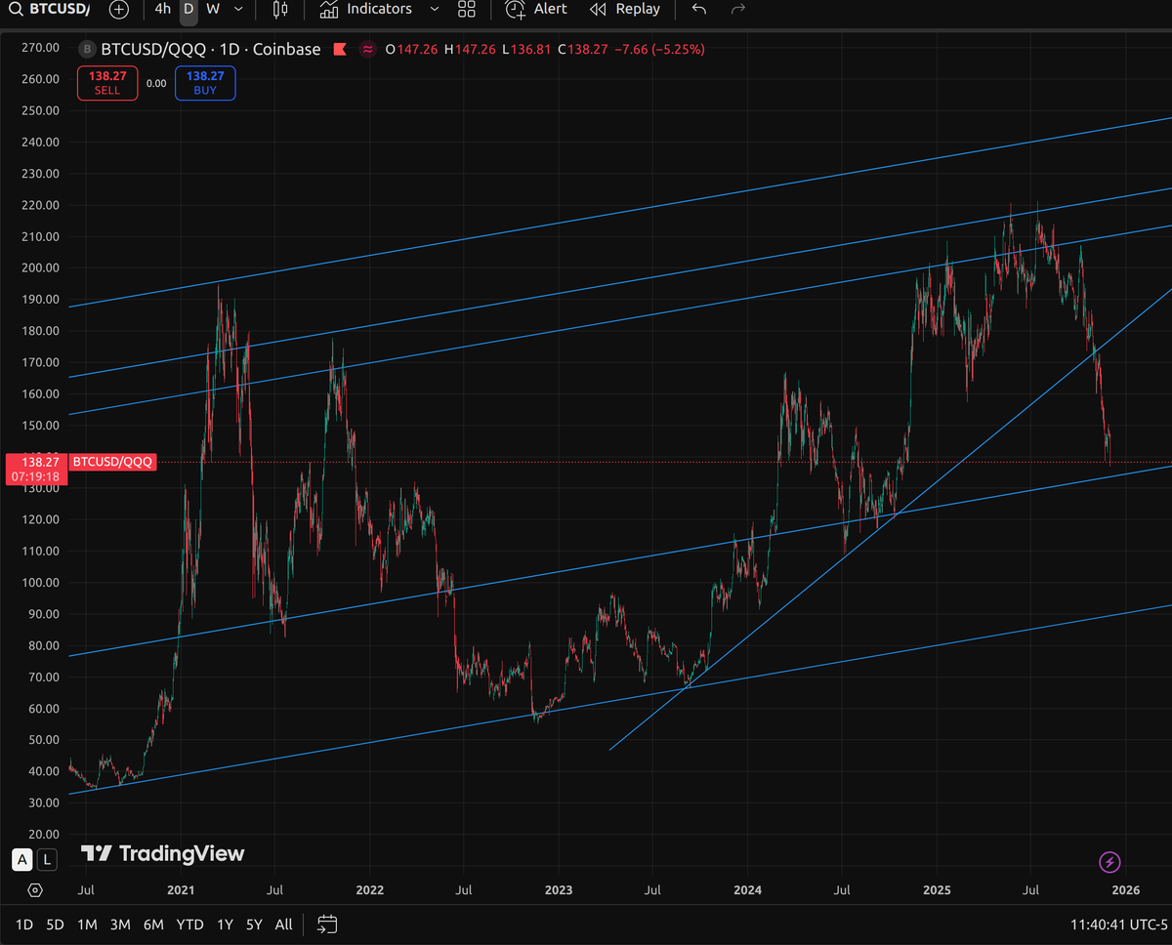Undo the last chart action
This screenshot has width=1172, height=945.
699,10
